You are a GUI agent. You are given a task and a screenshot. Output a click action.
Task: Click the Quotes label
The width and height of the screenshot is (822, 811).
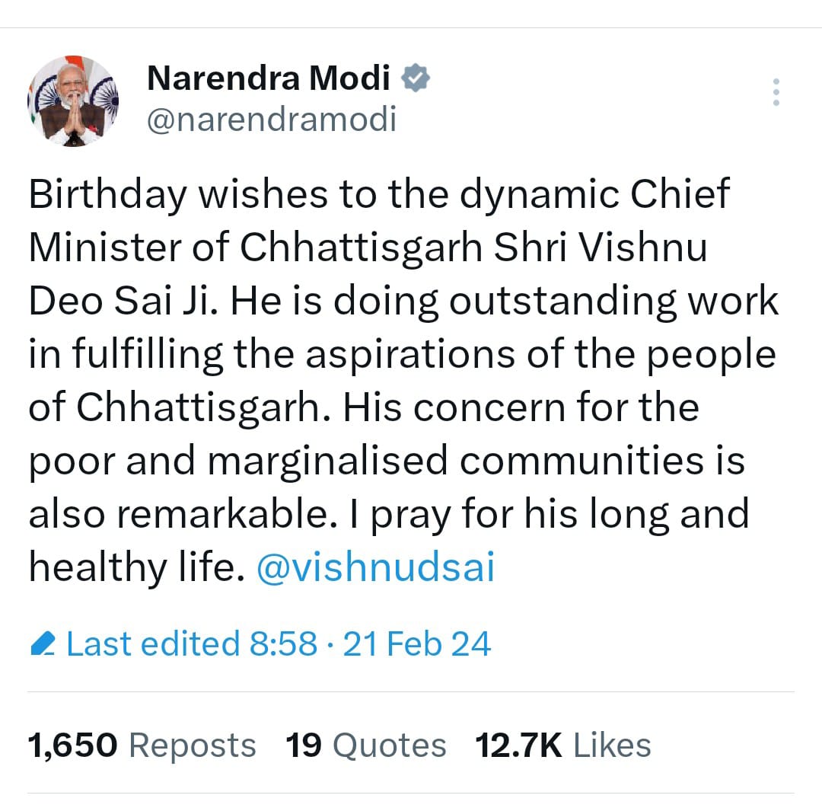(x=390, y=746)
